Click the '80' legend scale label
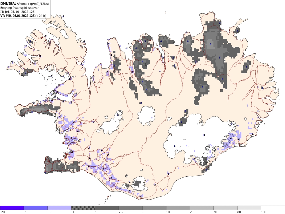 (239, 212)
